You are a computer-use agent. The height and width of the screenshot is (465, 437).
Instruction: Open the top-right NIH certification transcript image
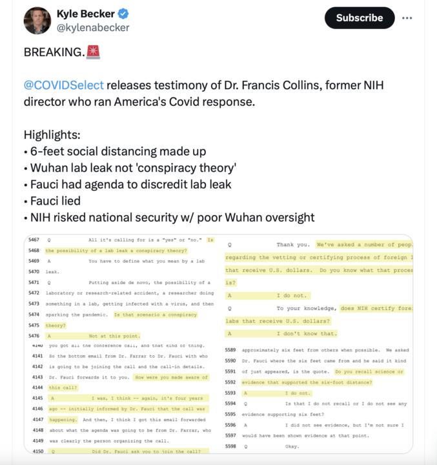click(x=318, y=288)
